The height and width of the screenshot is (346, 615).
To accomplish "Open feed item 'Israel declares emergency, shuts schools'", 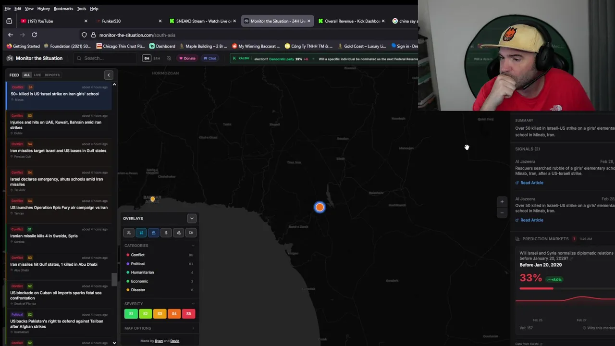I will (59, 182).
